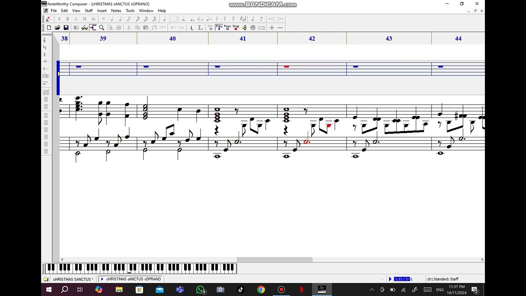
Task: Open a file with the folder icon
Action: pos(58,28)
